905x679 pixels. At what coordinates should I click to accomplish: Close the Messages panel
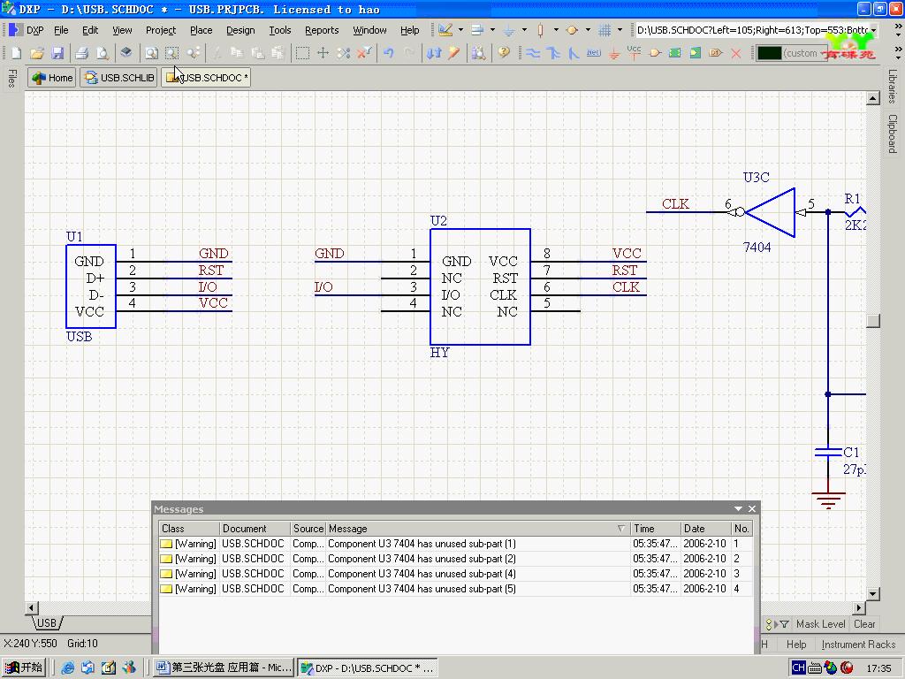[x=751, y=508]
